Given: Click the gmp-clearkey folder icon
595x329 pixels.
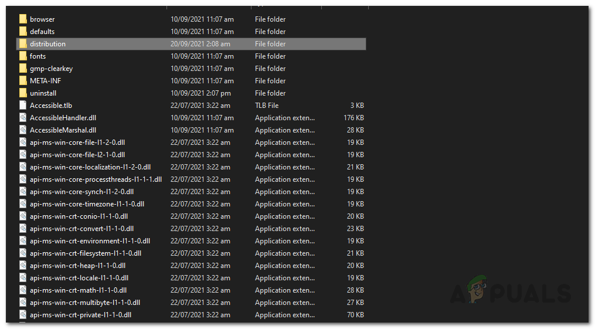Looking at the screenshot, I should (x=23, y=68).
